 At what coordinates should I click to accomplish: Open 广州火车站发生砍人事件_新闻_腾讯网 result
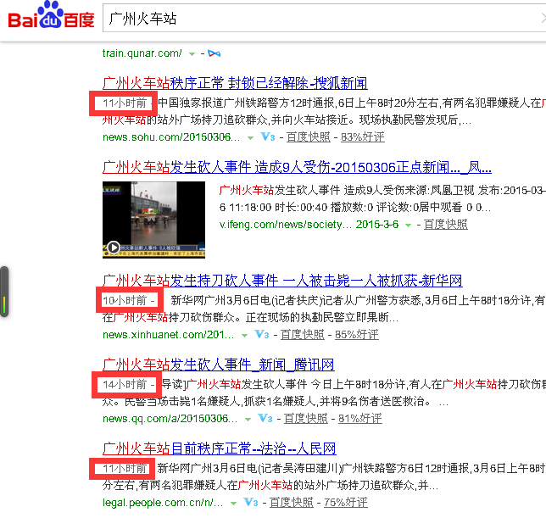tap(219, 365)
